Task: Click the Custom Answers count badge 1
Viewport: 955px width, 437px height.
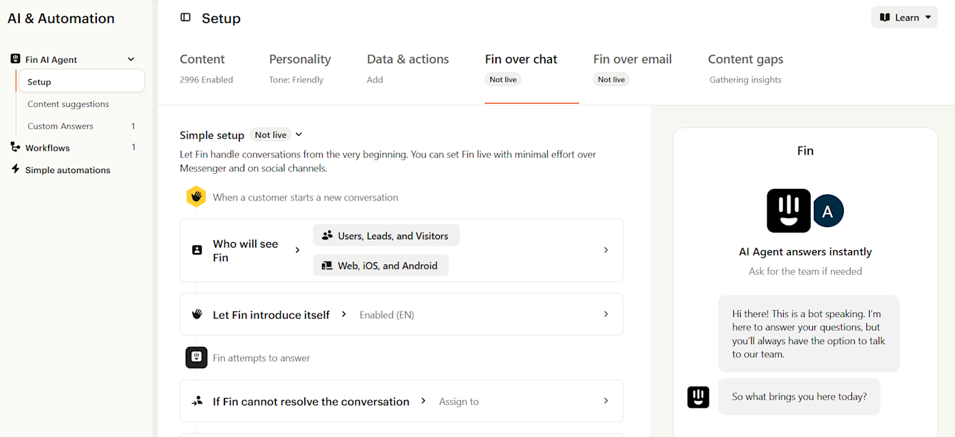Action: [133, 126]
